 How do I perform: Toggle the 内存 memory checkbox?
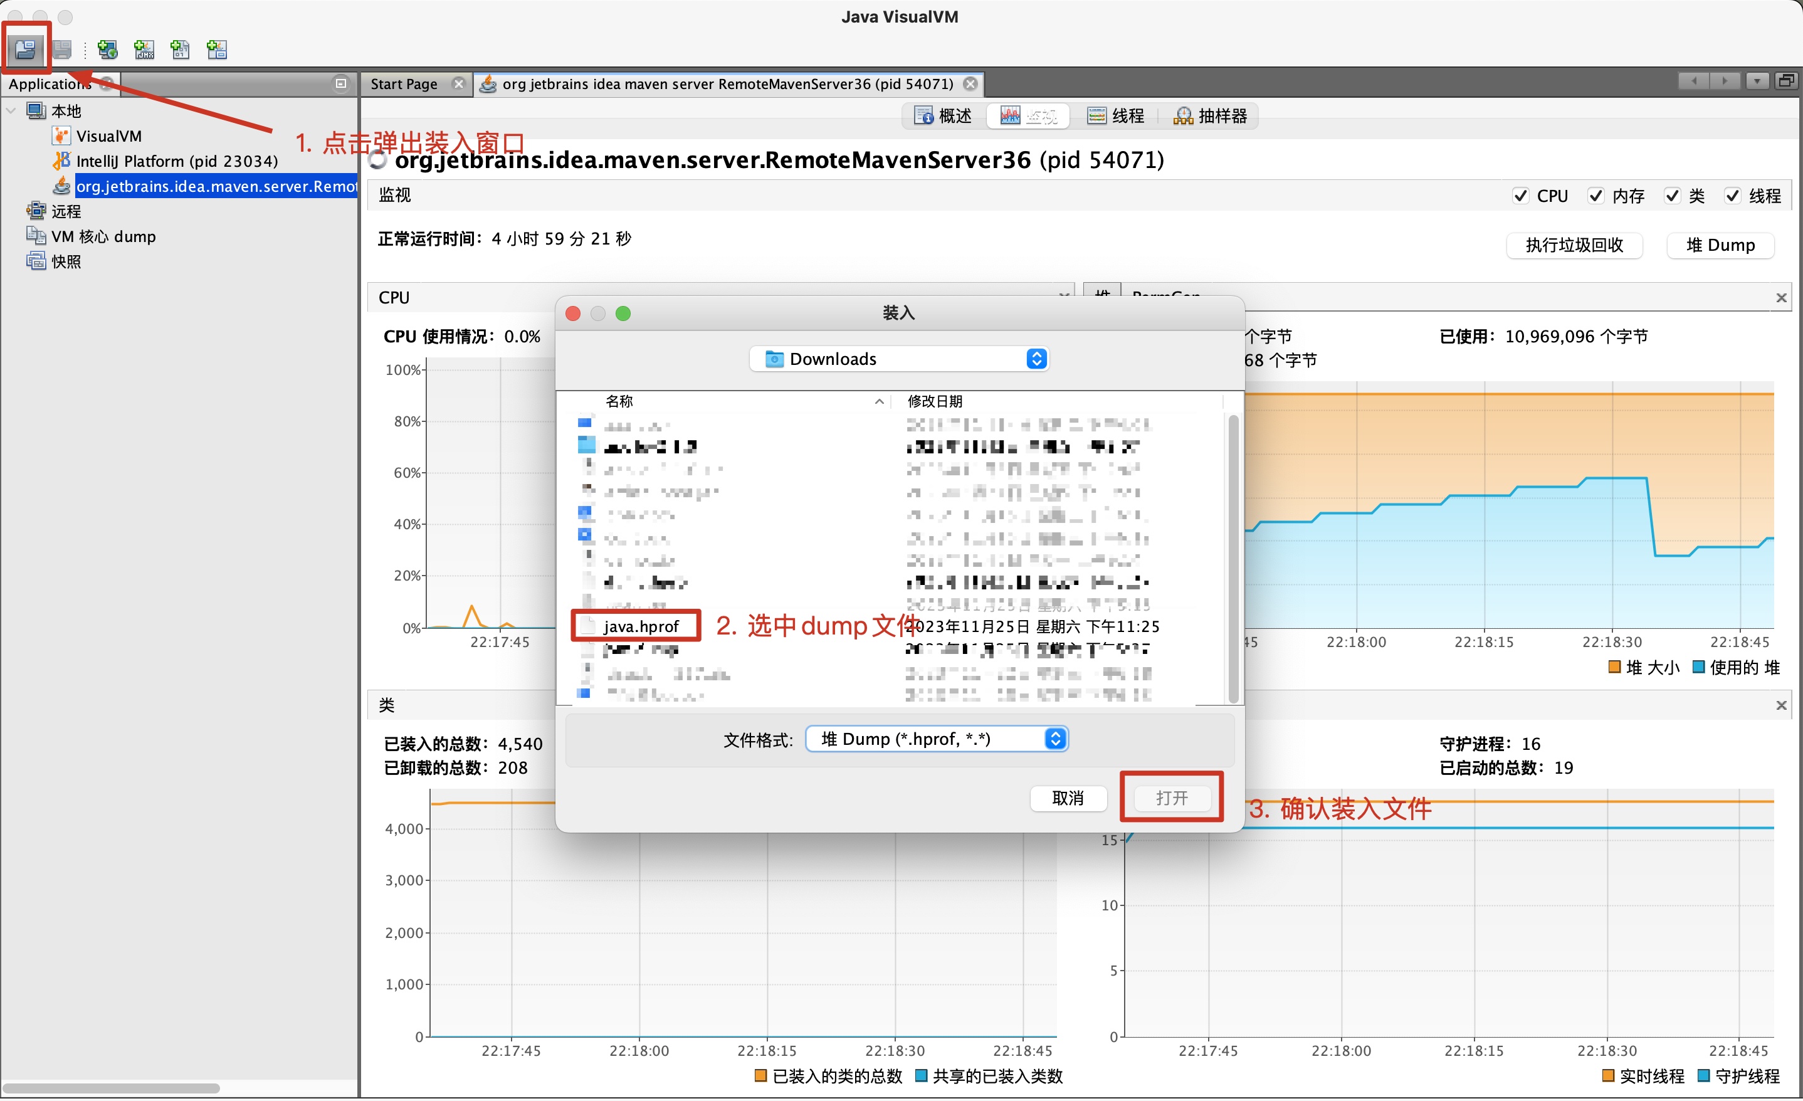coord(1596,196)
